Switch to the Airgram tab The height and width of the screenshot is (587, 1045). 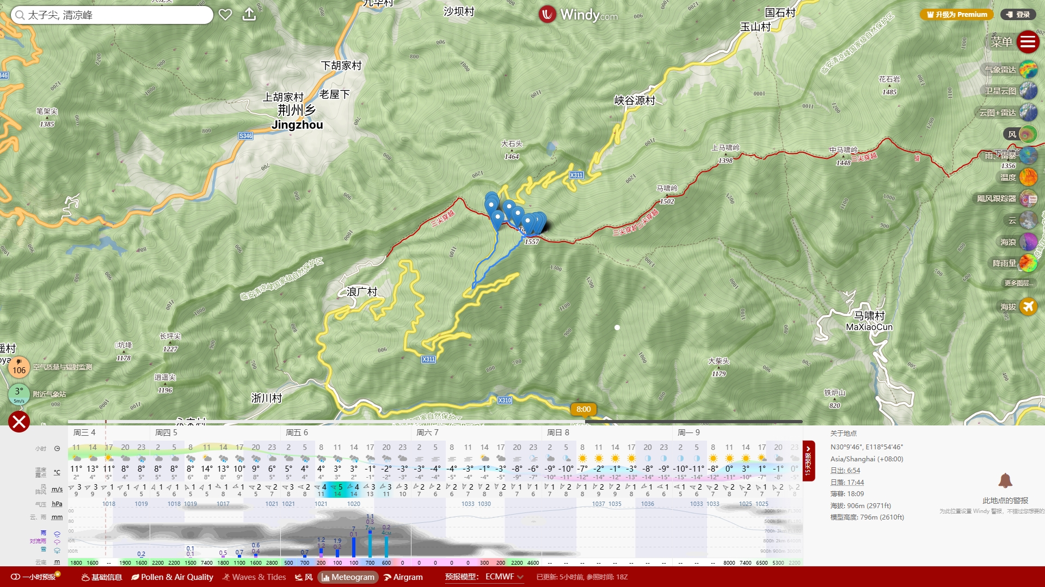pyautogui.click(x=403, y=577)
